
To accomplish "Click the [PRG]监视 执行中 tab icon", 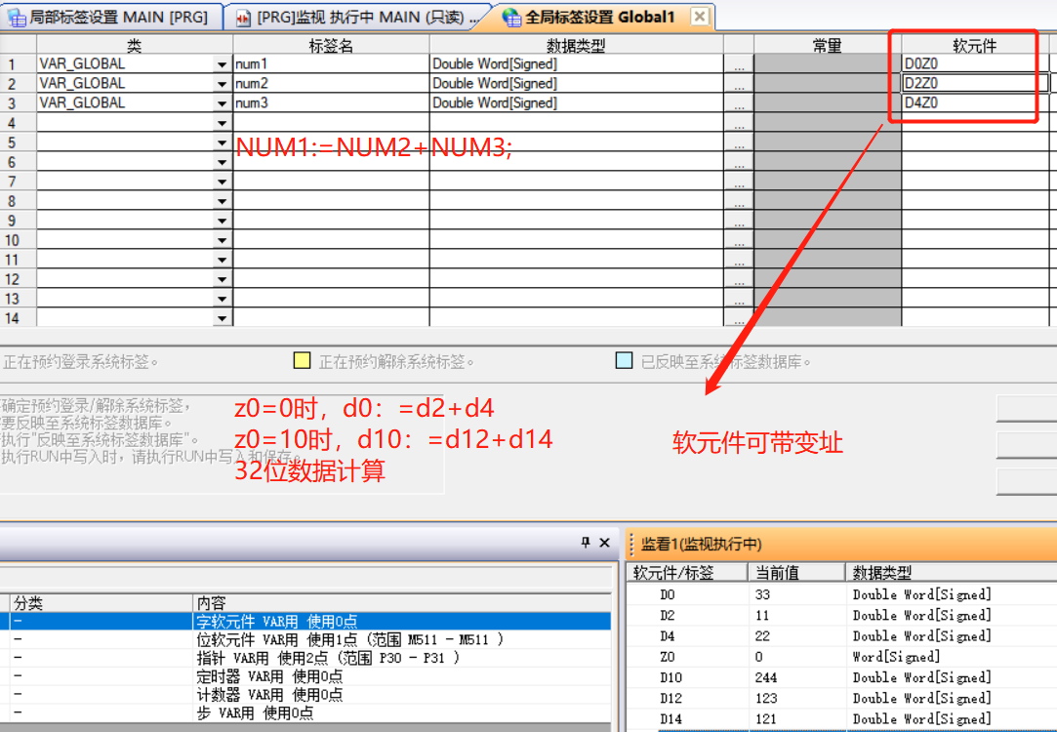I will 244,18.
